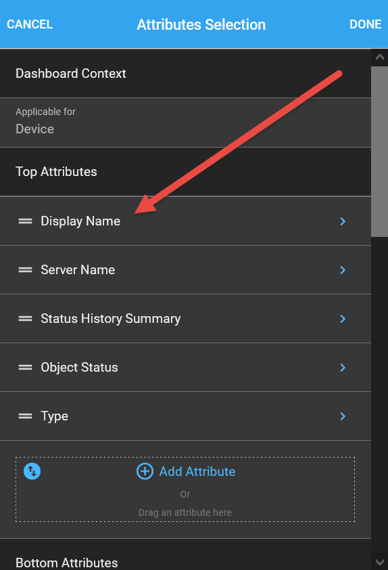This screenshot has height=570, width=388.
Task: Click the scroll down arrow
Action: point(380,562)
